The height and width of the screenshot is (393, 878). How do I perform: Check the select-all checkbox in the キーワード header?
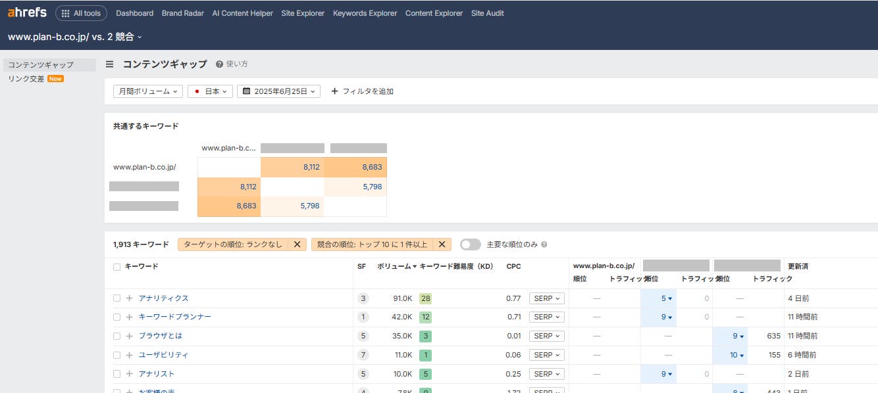point(116,267)
